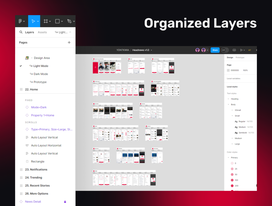The image size is (272, 206).
Task: Select the 26. More Options frame
Action: (x=37, y=194)
